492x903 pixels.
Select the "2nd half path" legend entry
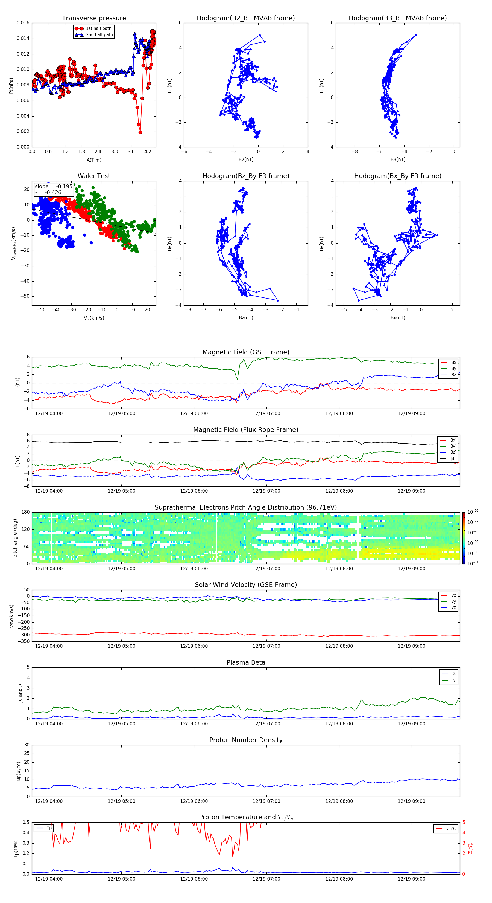pos(93,35)
